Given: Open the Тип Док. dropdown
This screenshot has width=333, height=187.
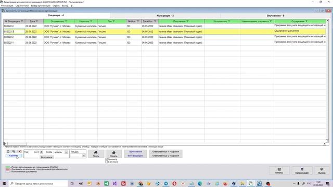Looking at the screenshot, I should [x=84, y=155].
